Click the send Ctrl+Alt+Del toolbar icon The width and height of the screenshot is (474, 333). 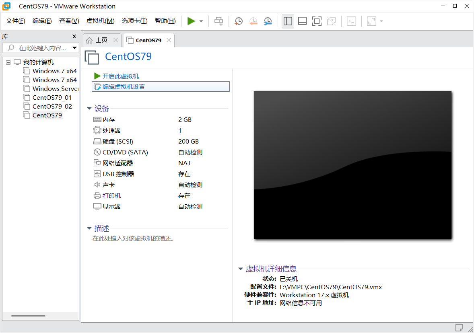point(218,21)
